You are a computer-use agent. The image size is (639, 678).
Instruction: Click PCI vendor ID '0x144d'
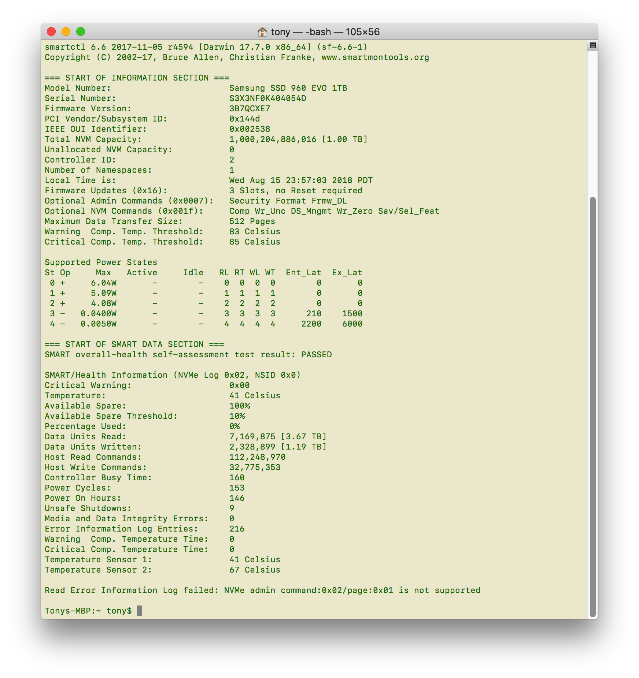[245, 119]
